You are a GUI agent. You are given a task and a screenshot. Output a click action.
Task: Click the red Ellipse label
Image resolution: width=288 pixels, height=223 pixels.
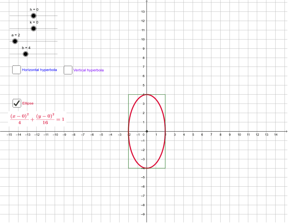click(x=28, y=103)
